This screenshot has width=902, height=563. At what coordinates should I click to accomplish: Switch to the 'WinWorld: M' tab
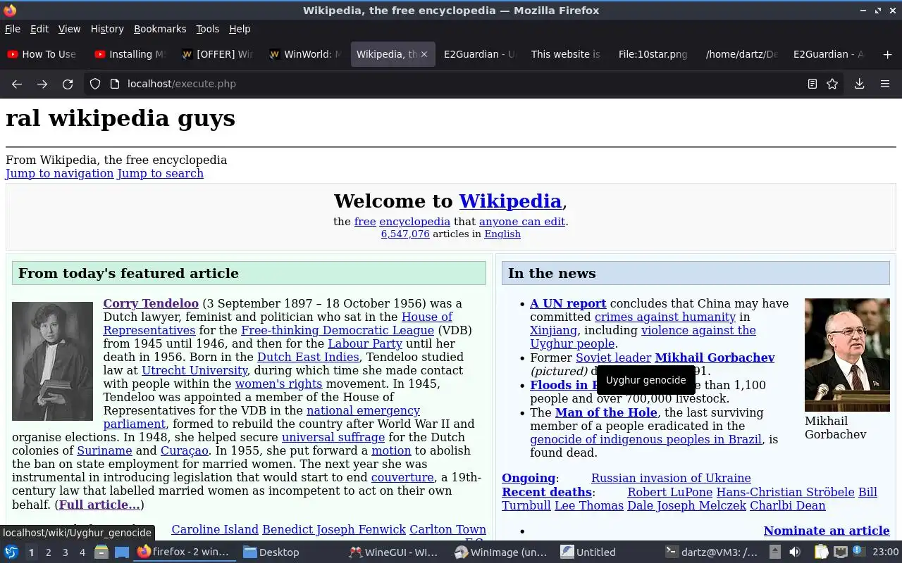pyautogui.click(x=305, y=54)
